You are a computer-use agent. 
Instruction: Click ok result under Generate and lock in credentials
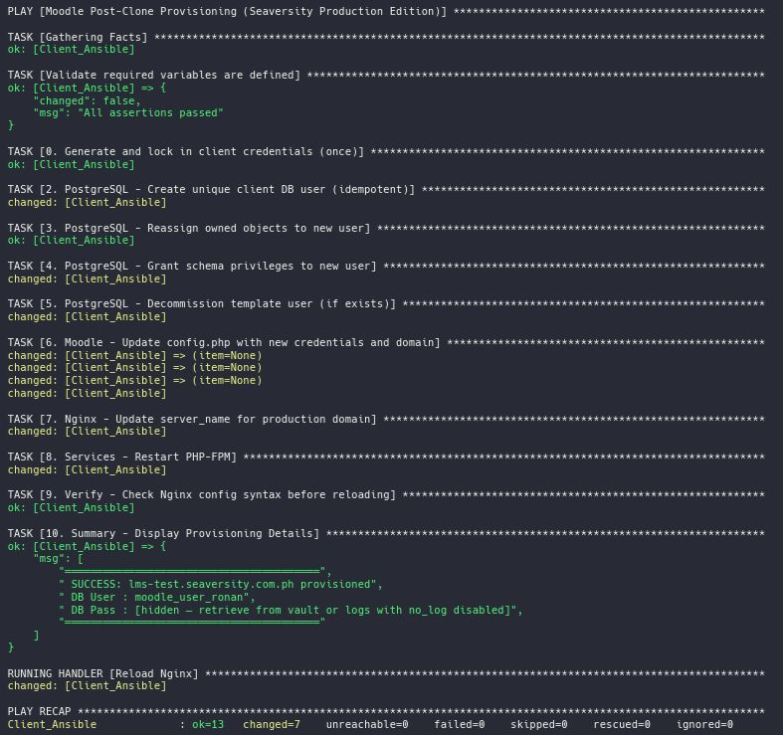point(71,164)
